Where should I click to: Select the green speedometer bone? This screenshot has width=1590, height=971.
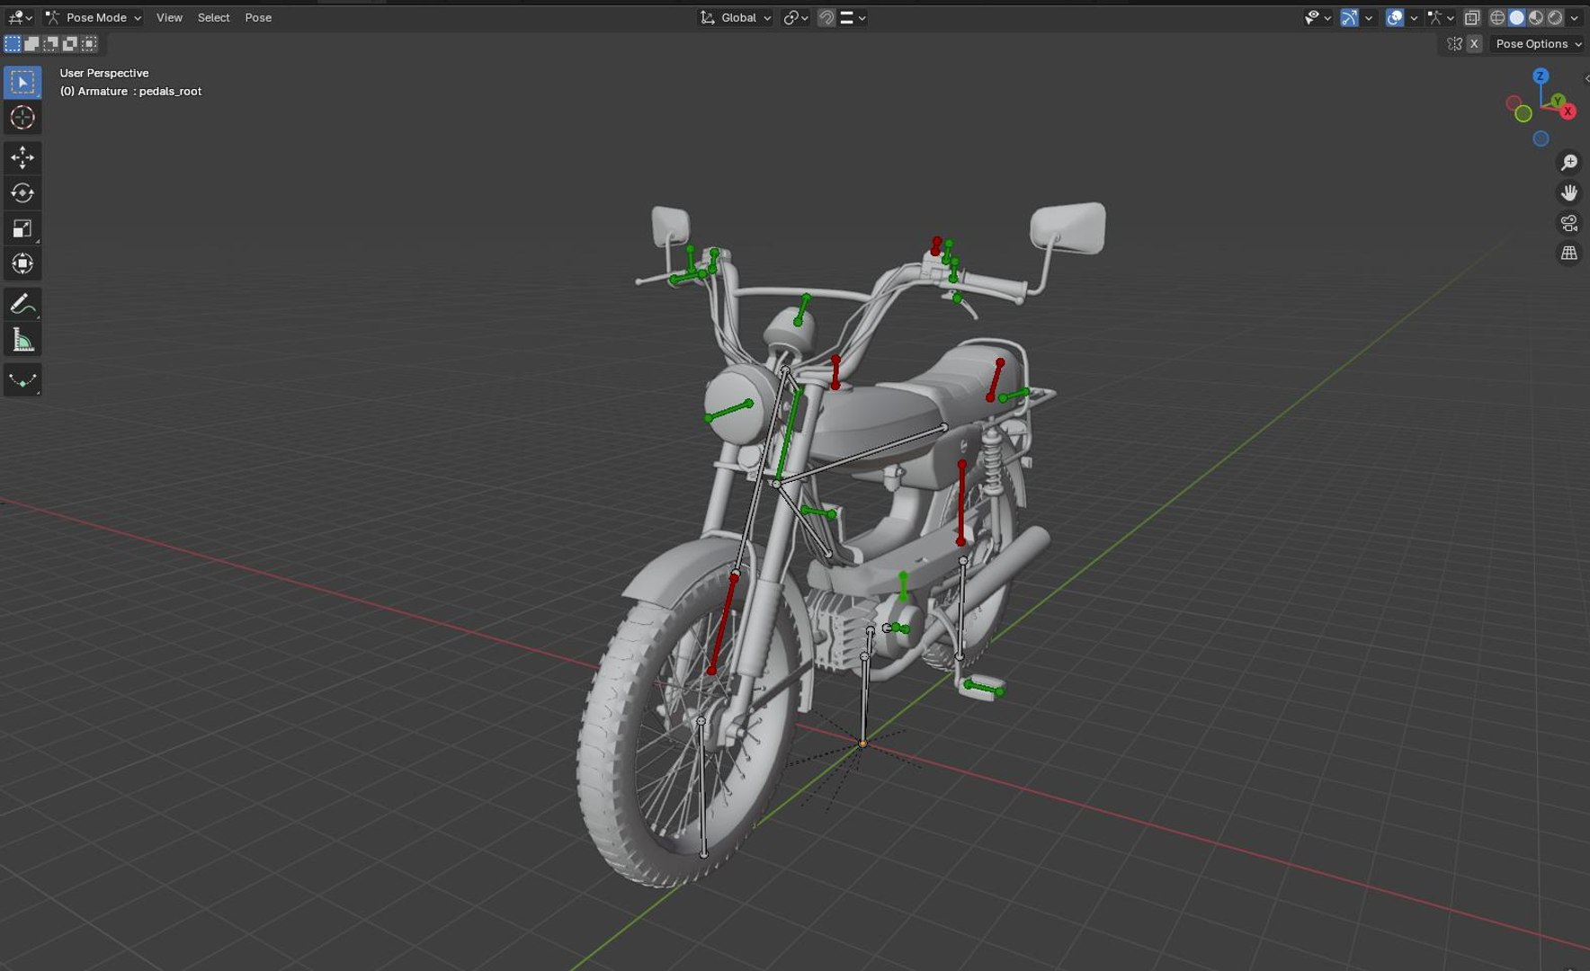[801, 309]
